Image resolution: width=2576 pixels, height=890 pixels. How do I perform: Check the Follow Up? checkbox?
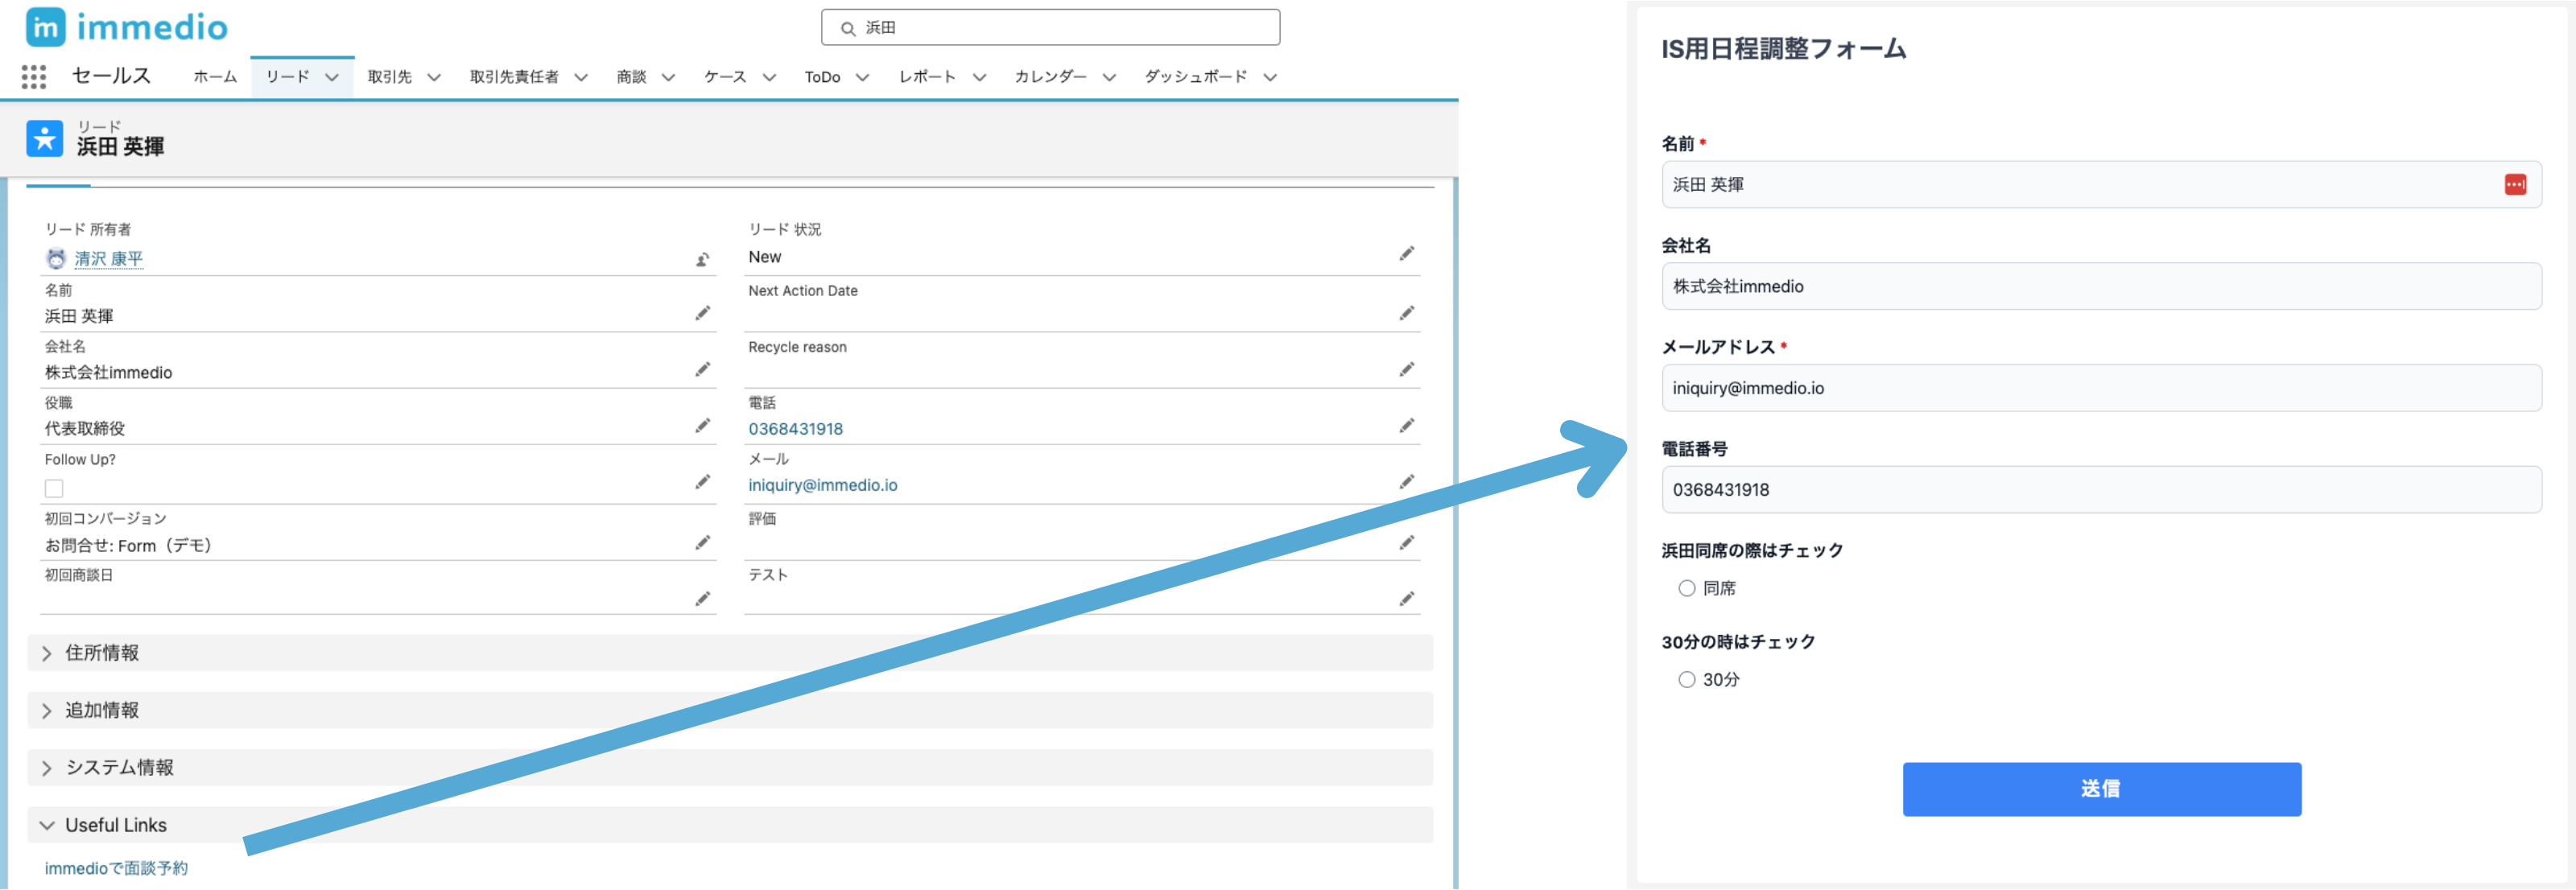(x=54, y=488)
